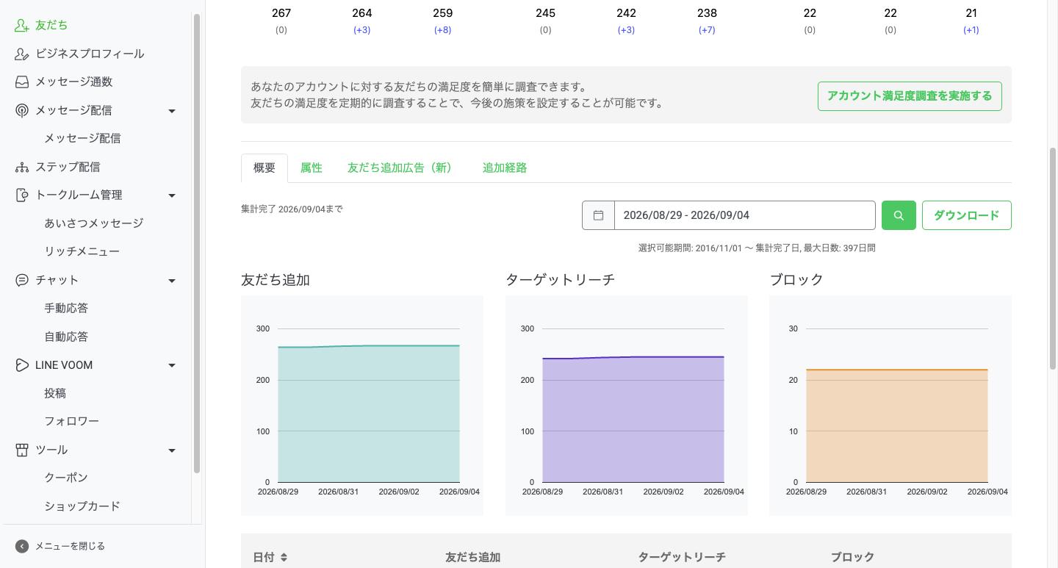
Task: Select あいさつメッセージ sub-item
Action: point(93,223)
